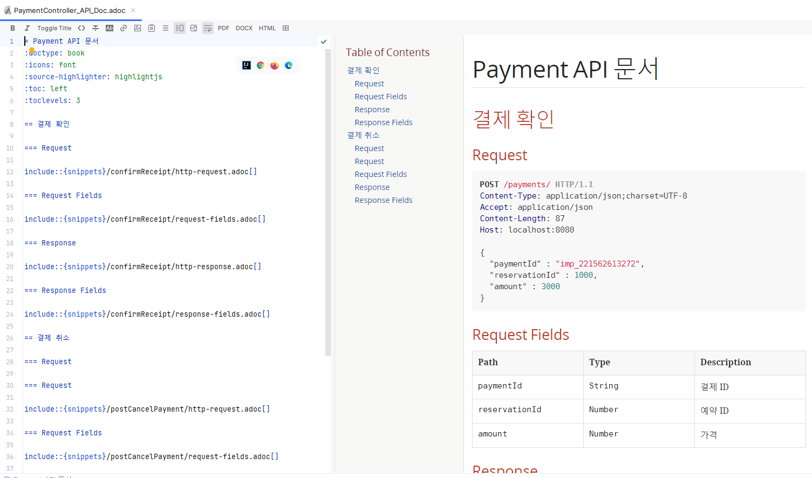Click the 'Request Fields' preview heading
812x478 pixels.
pos(521,334)
